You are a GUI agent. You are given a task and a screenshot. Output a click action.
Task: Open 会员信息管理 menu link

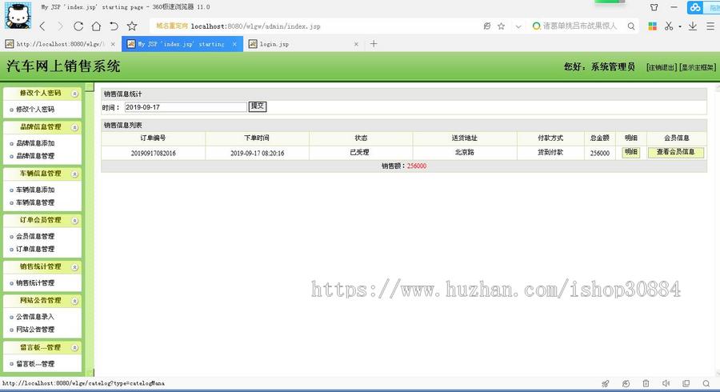pyautogui.click(x=35, y=236)
